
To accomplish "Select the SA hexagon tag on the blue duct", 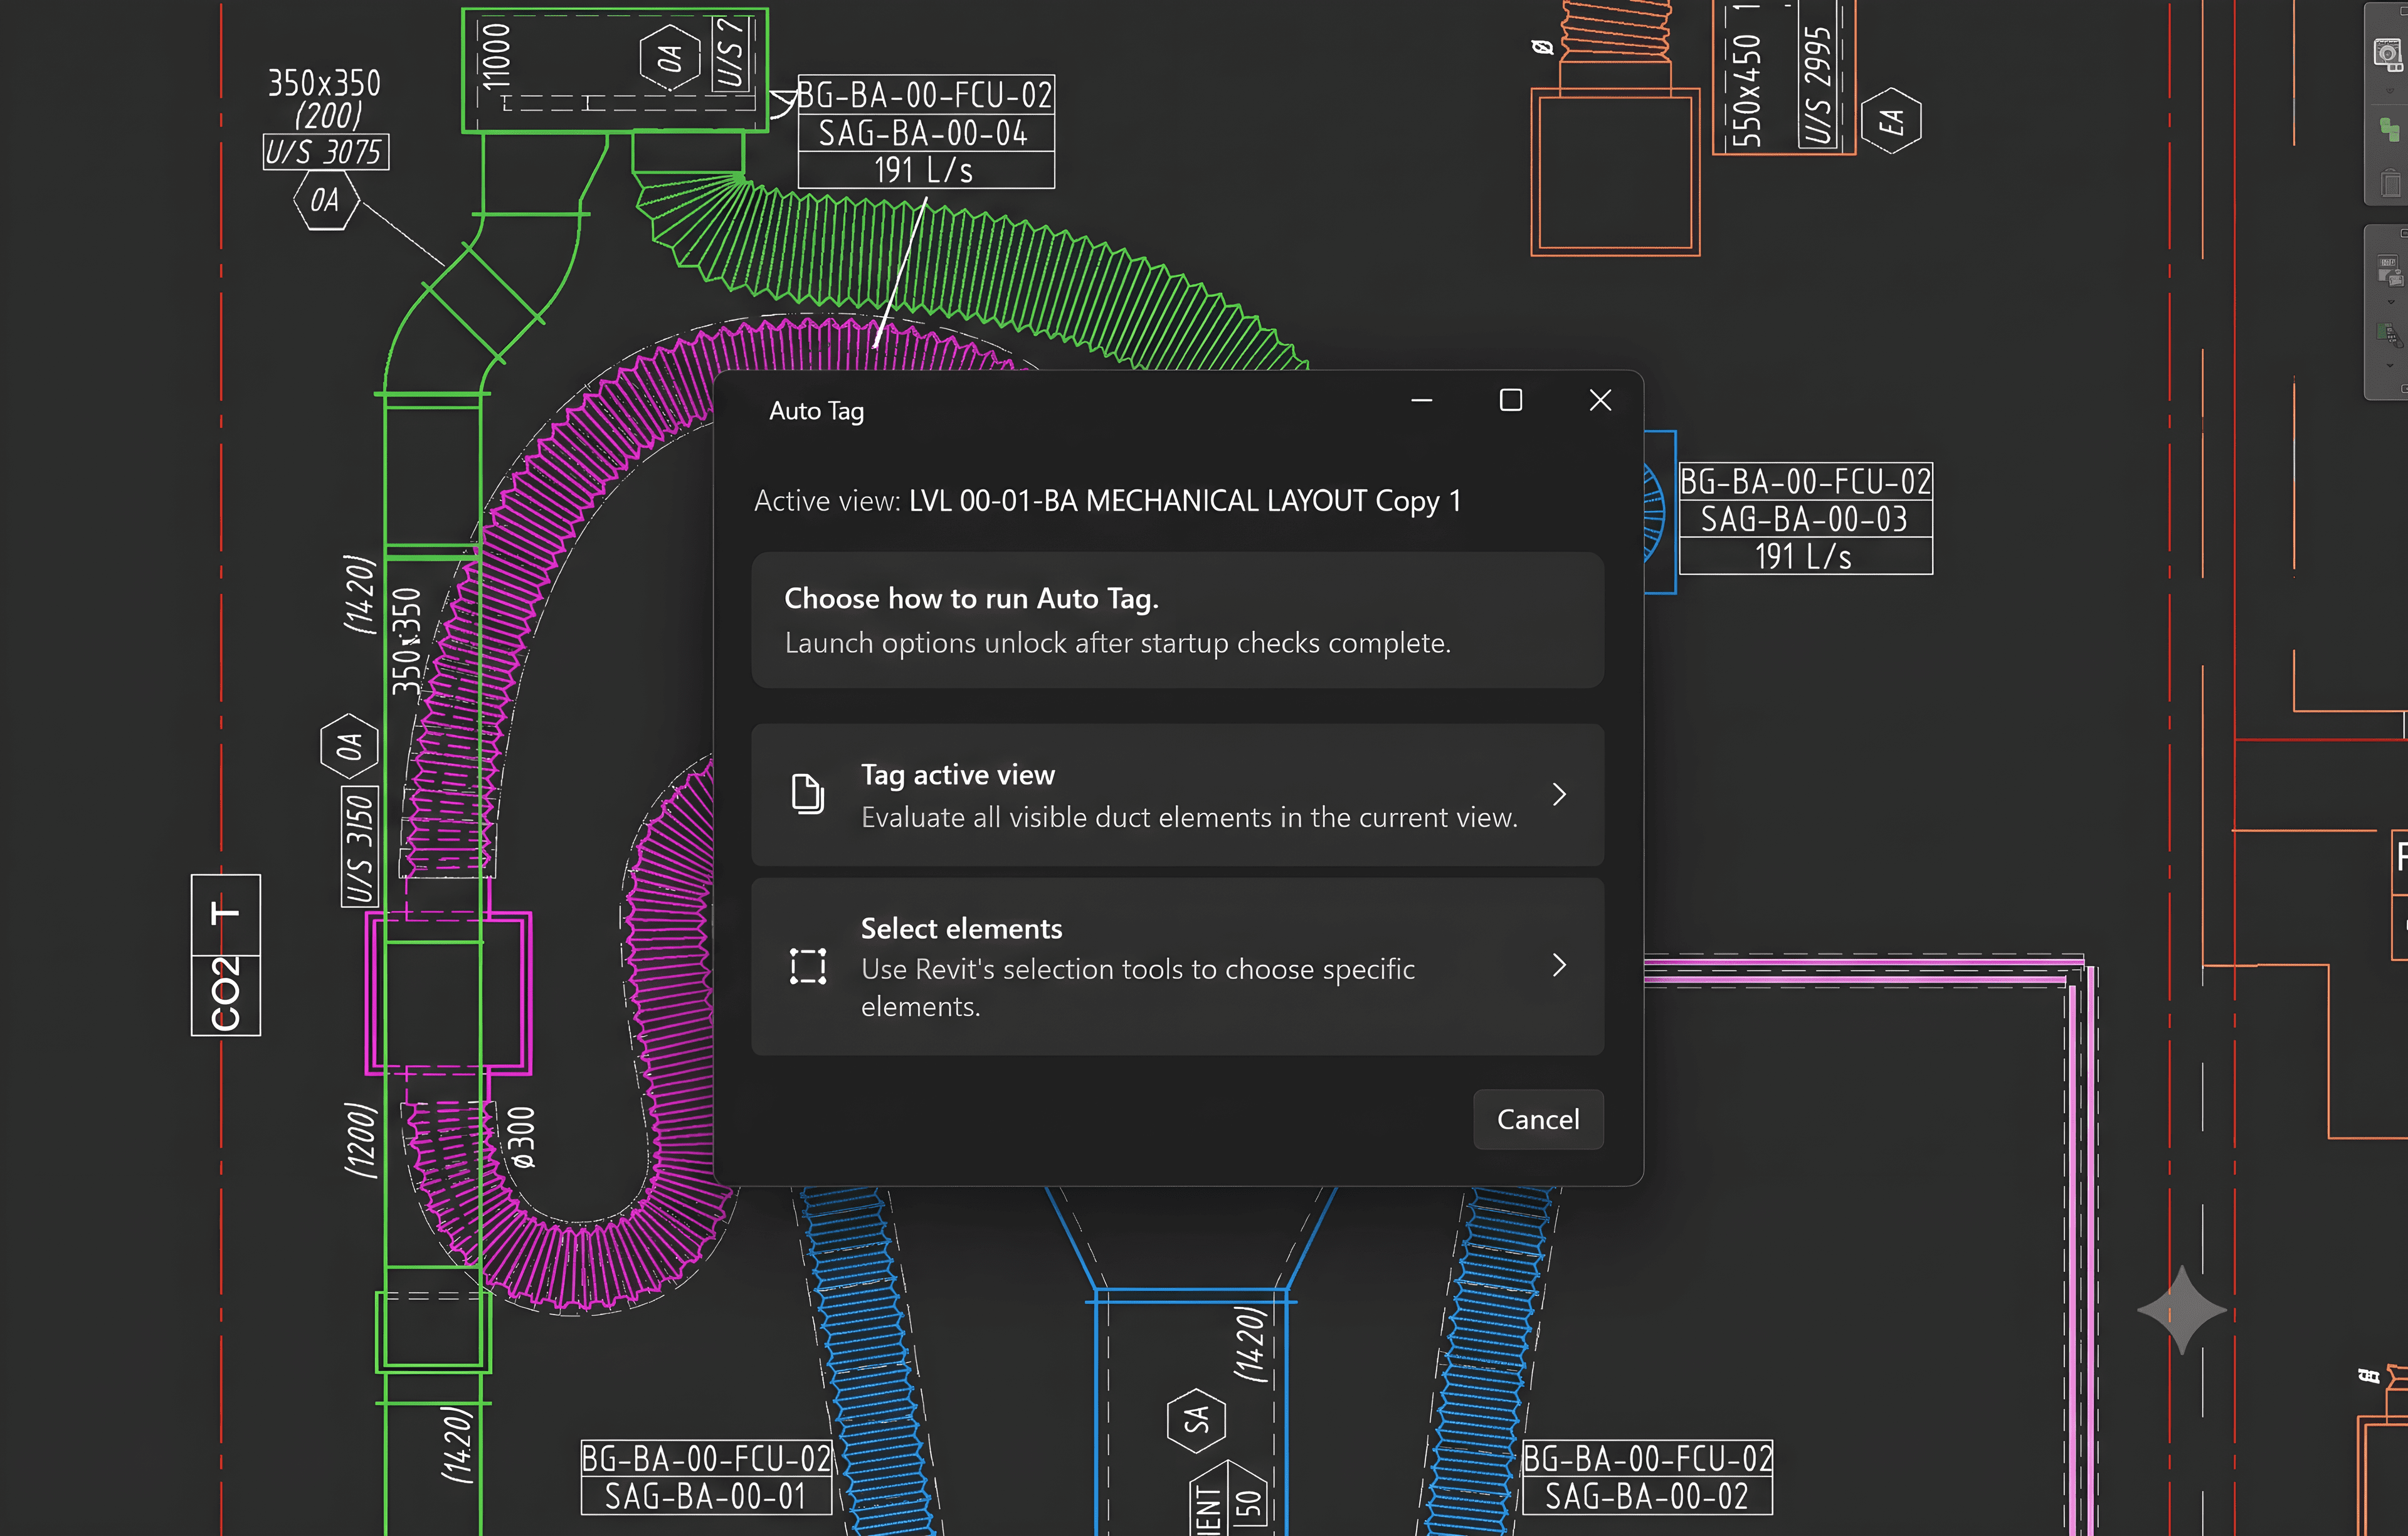I will (x=1196, y=1420).
